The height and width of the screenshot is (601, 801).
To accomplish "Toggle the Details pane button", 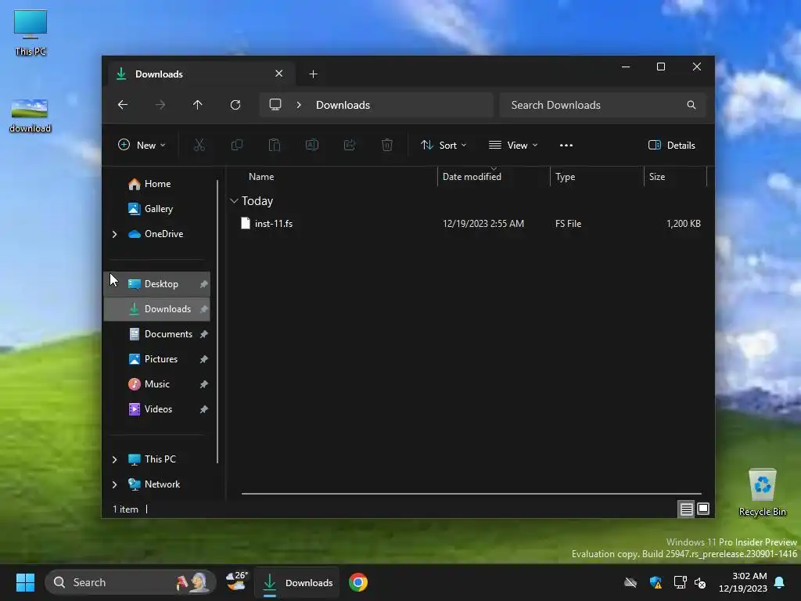I will click(672, 145).
